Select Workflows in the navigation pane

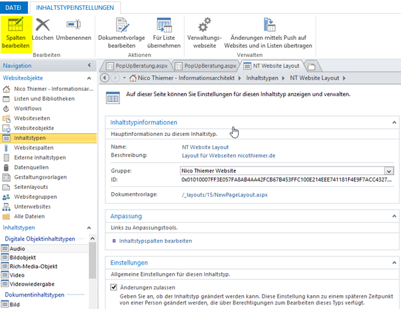28,108
